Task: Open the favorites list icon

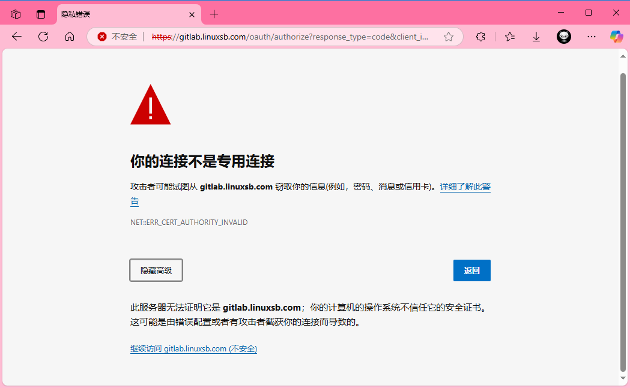Action: 510,37
